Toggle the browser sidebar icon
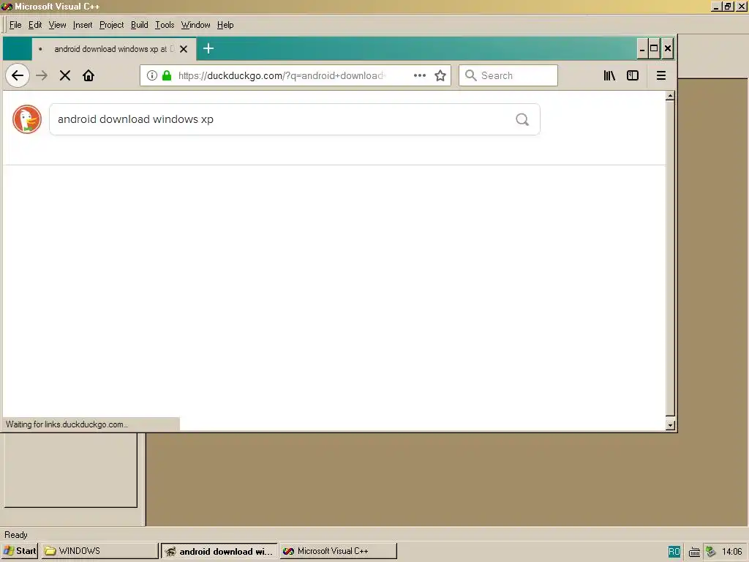 633,75
